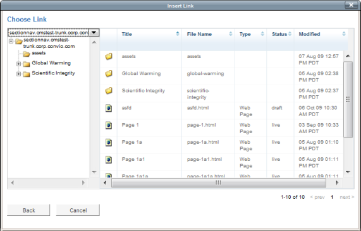Screen dimensions: 361x231
Task: Click the Global Warming folder icon in the tree
Action: click(x=27, y=64)
